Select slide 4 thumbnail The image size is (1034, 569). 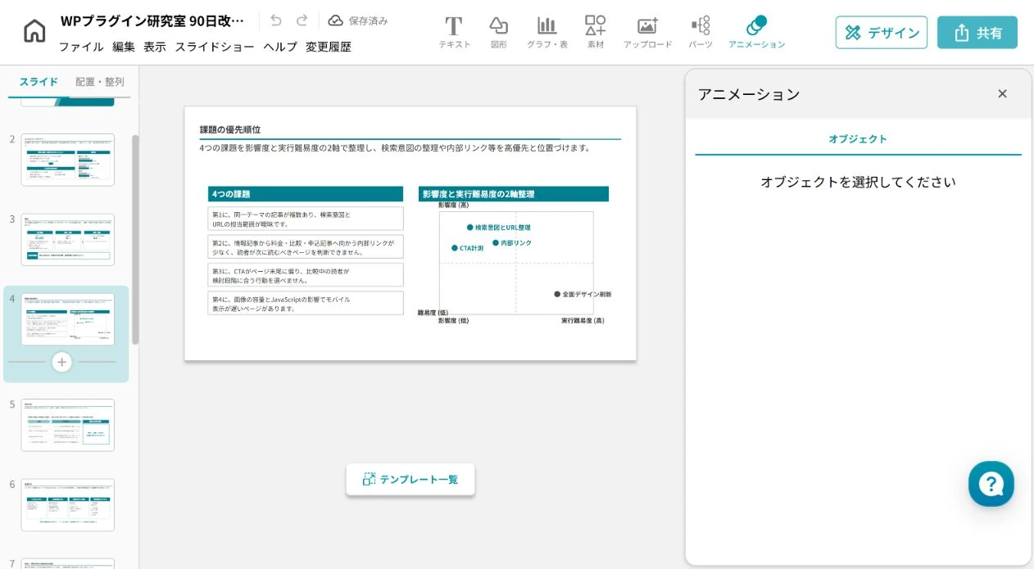68,319
